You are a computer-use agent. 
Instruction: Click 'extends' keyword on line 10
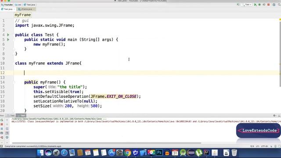pos(55,63)
